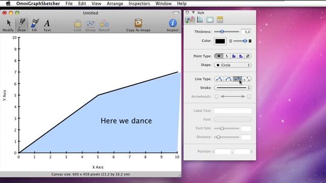The image size is (326, 183).
Task: Click Copy As Image toolbar icon
Action: [x=138, y=25]
